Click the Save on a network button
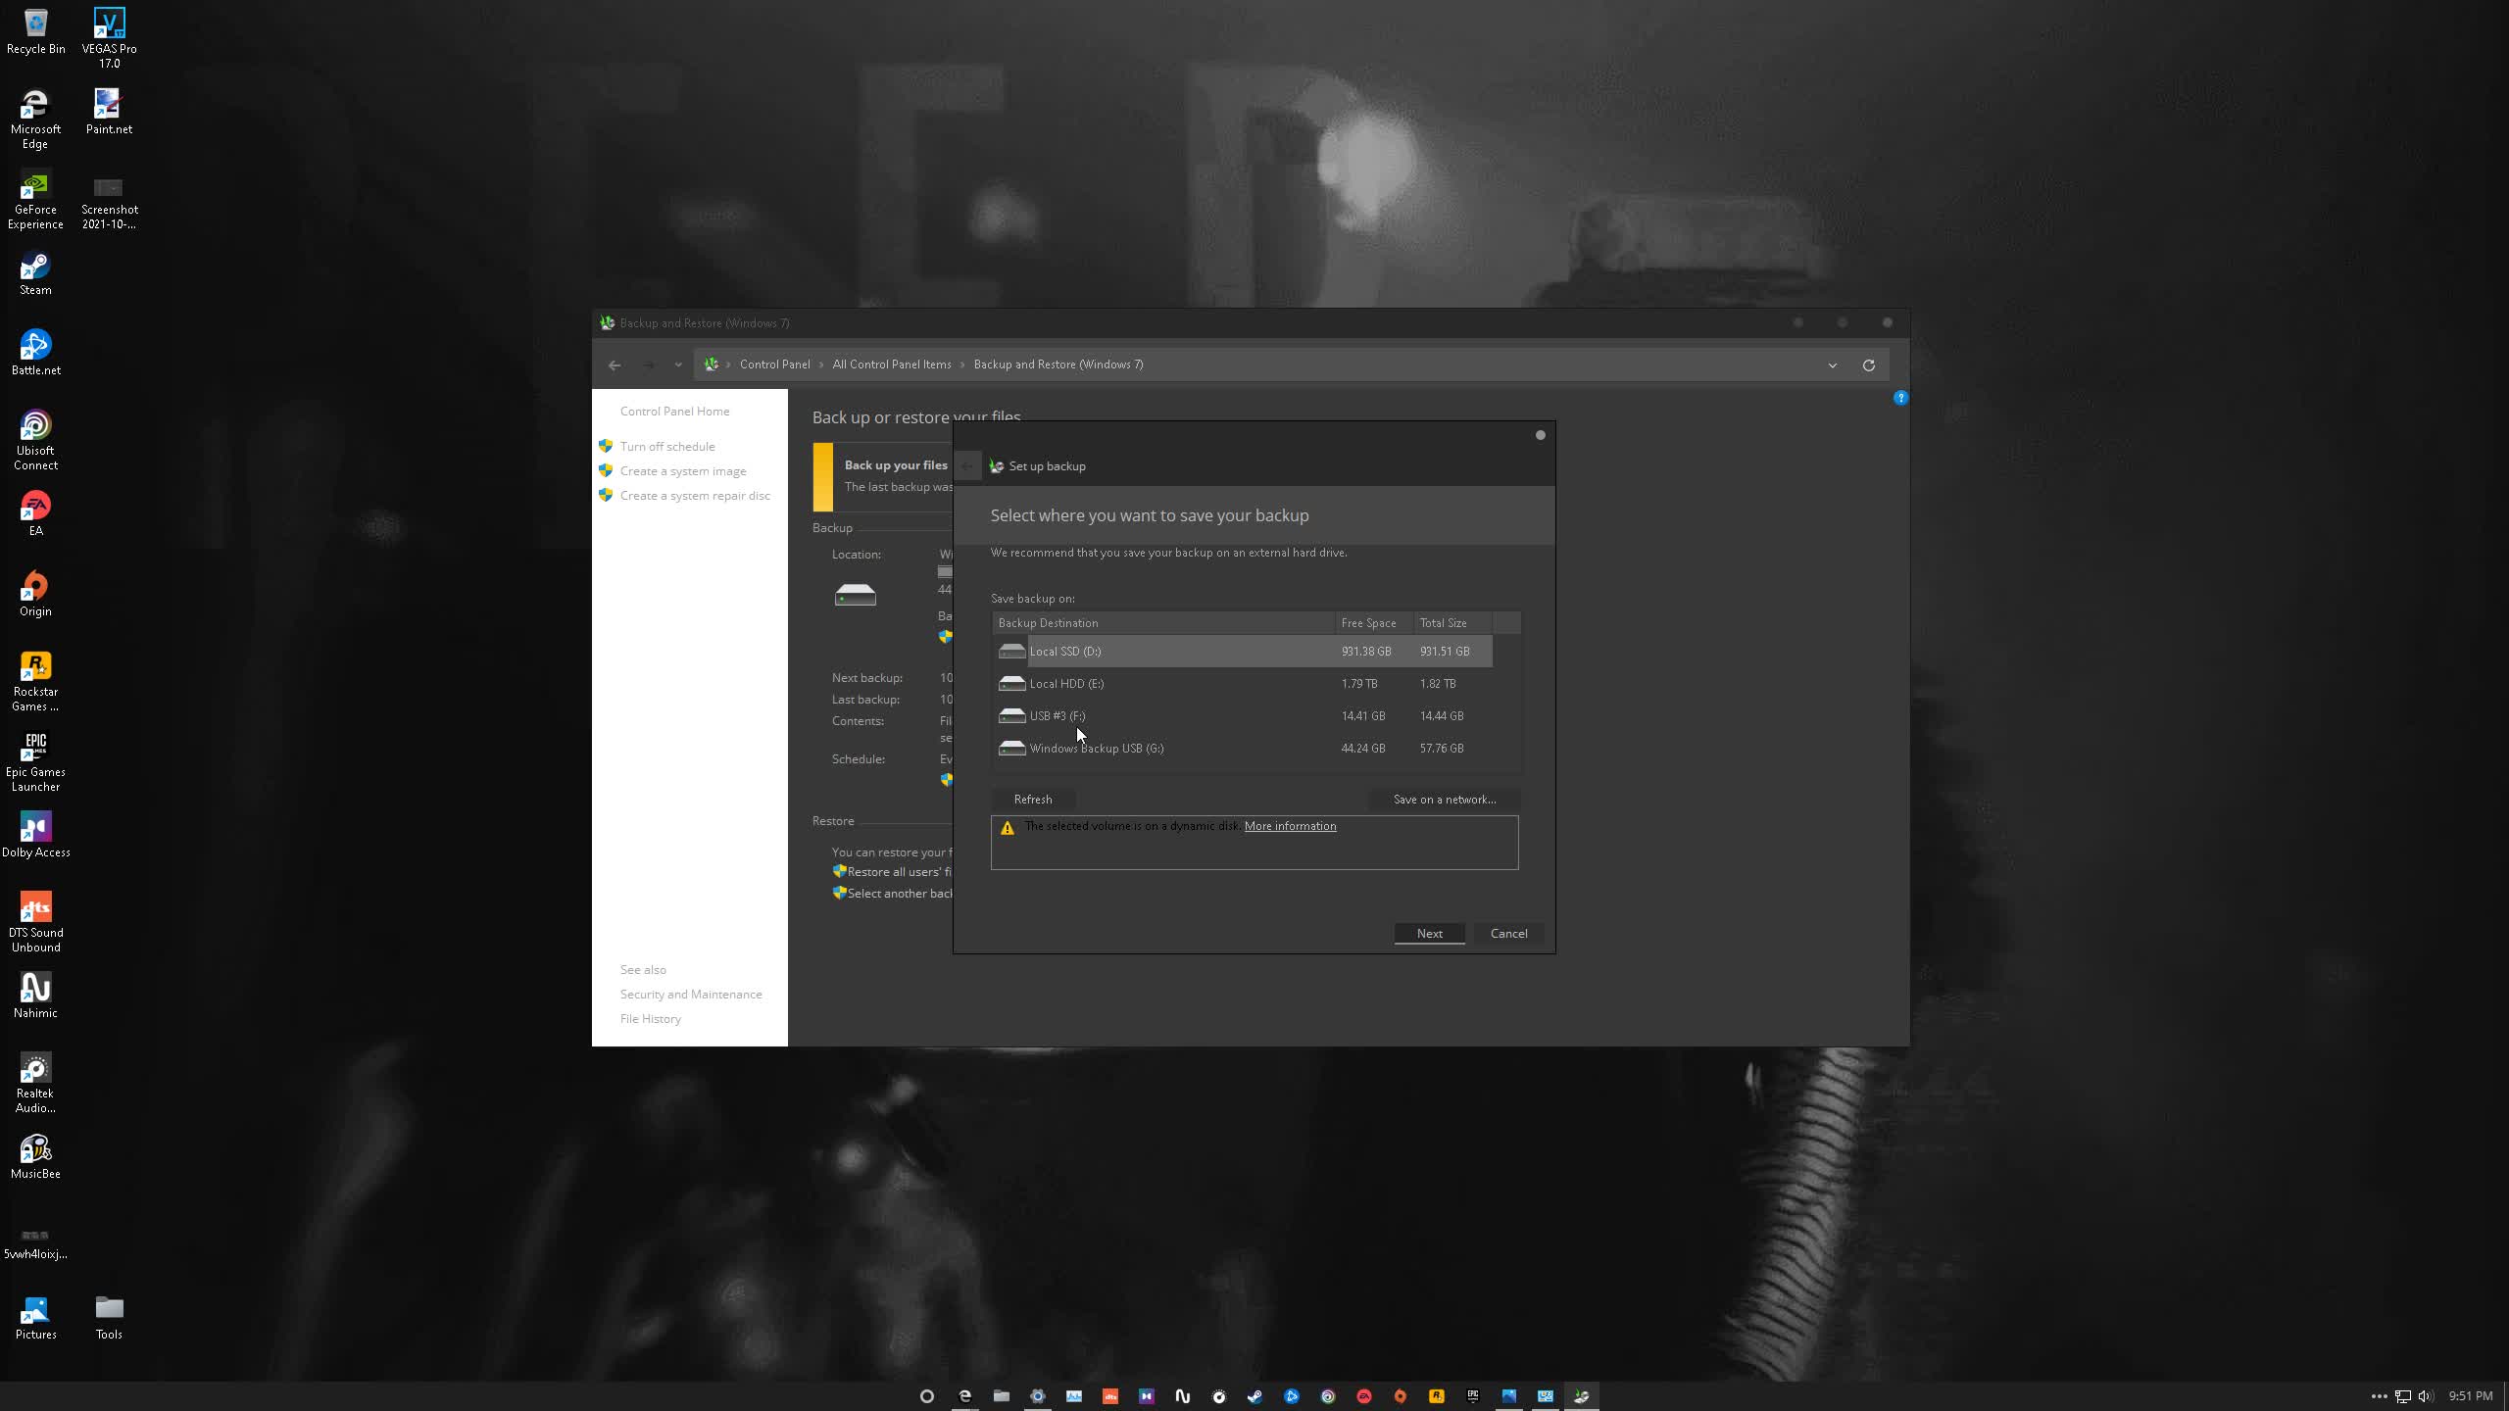 click(1444, 799)
